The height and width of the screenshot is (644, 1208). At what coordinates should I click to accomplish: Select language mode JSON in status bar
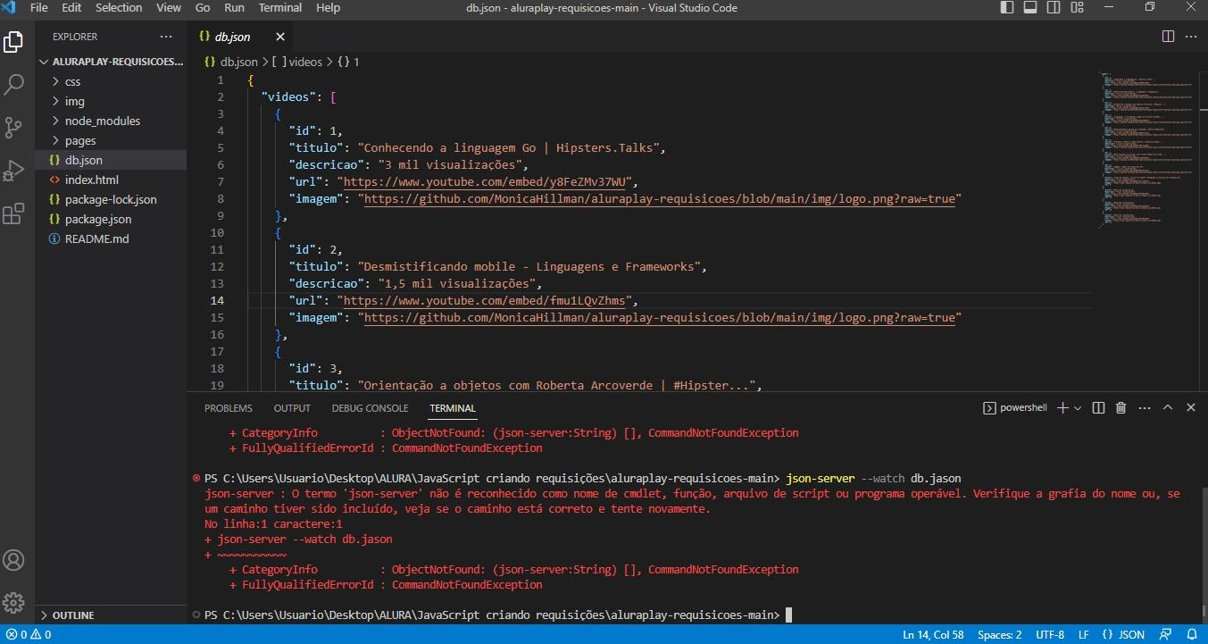pyautogui.click(x=1123, y=635)
